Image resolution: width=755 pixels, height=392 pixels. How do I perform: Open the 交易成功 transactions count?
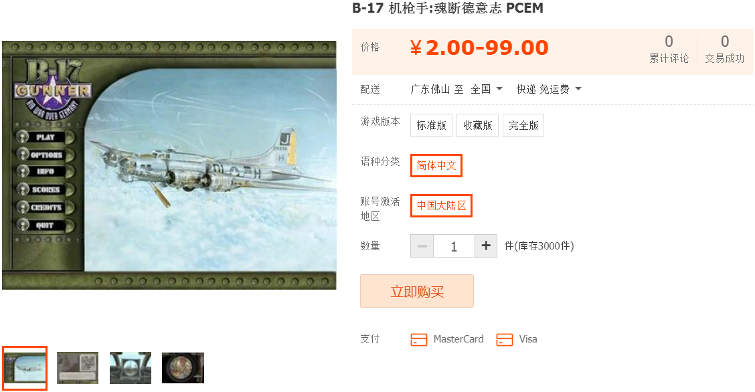(x=725, y=49)
